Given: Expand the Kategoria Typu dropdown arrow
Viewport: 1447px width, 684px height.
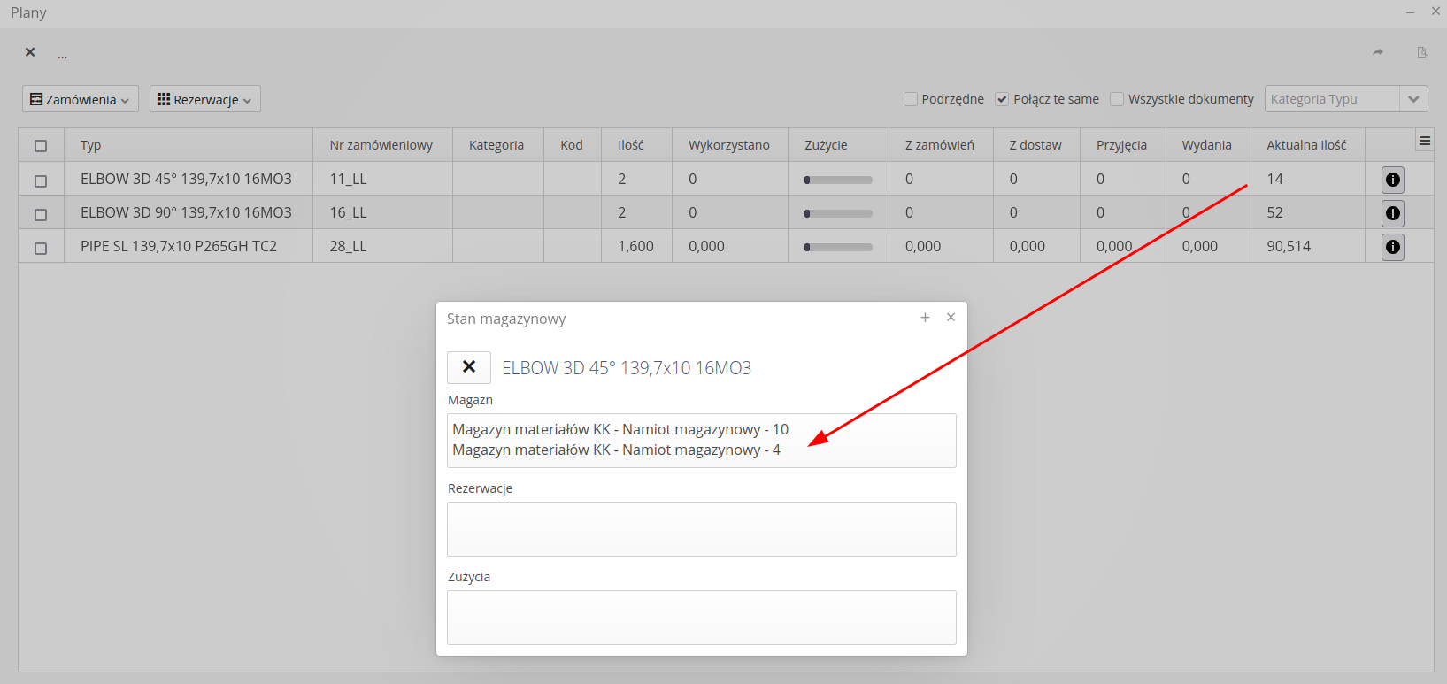Looking at the screenshot, I should coord(1412,99).
